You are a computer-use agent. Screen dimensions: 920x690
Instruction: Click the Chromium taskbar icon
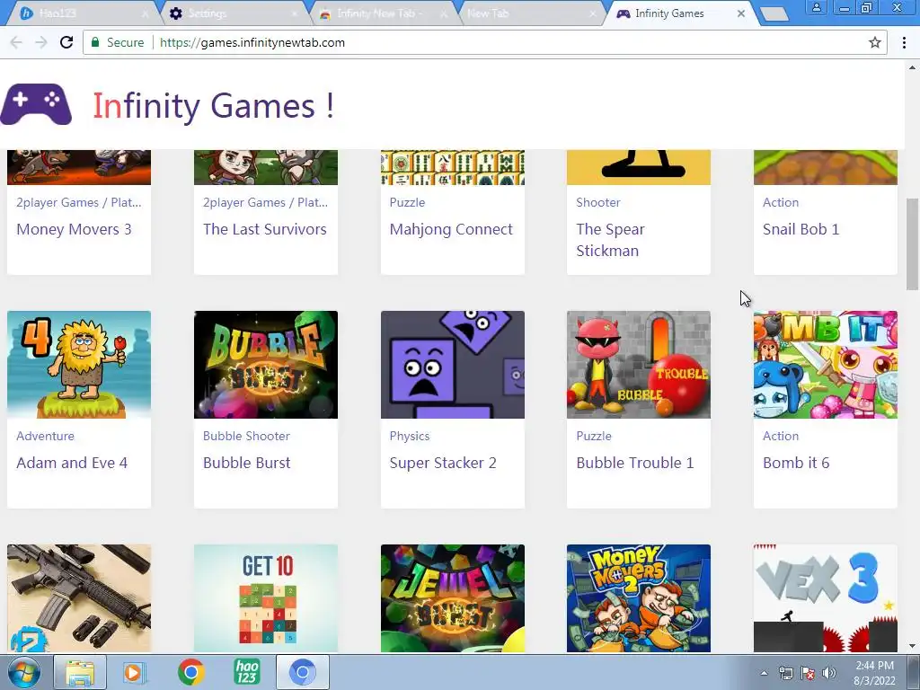click(302, 672)
